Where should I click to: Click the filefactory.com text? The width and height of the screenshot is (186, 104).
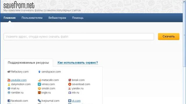tap(20, 72)
